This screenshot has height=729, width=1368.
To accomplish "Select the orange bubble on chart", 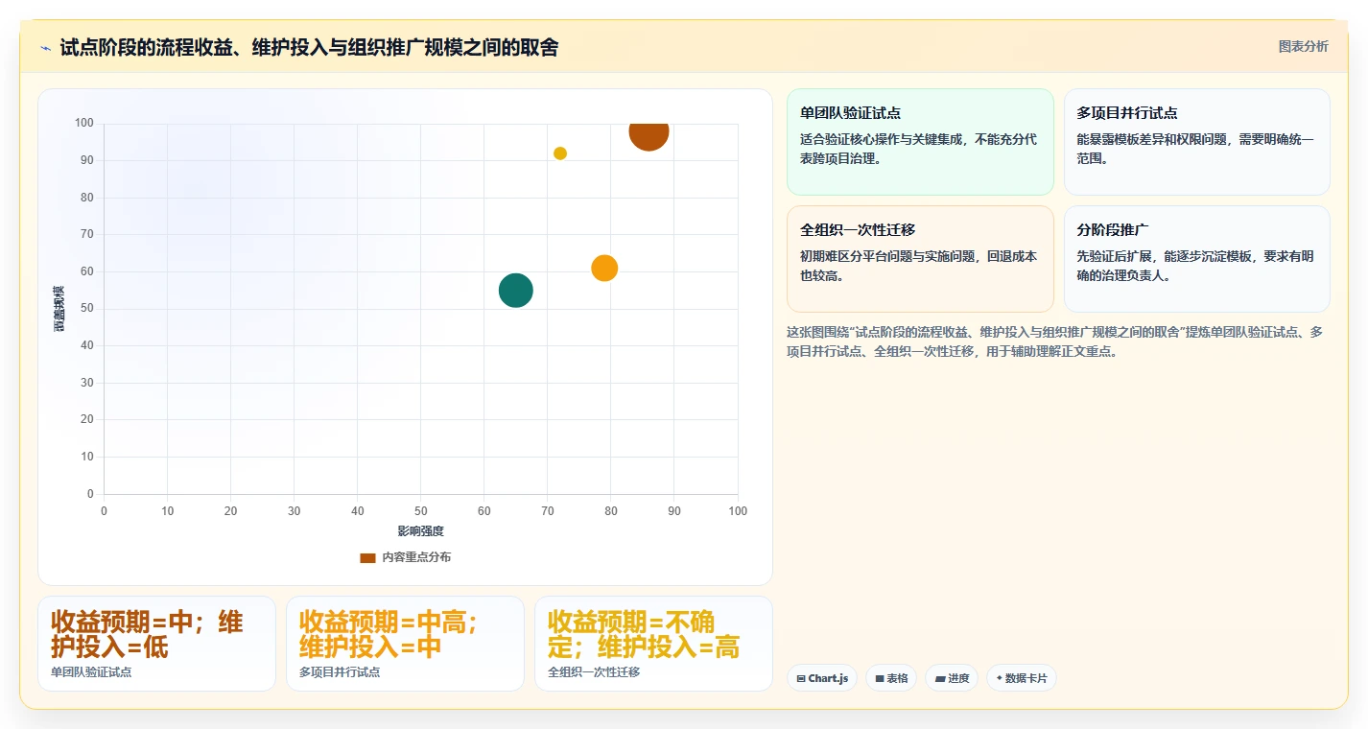I will coord(604,269).
